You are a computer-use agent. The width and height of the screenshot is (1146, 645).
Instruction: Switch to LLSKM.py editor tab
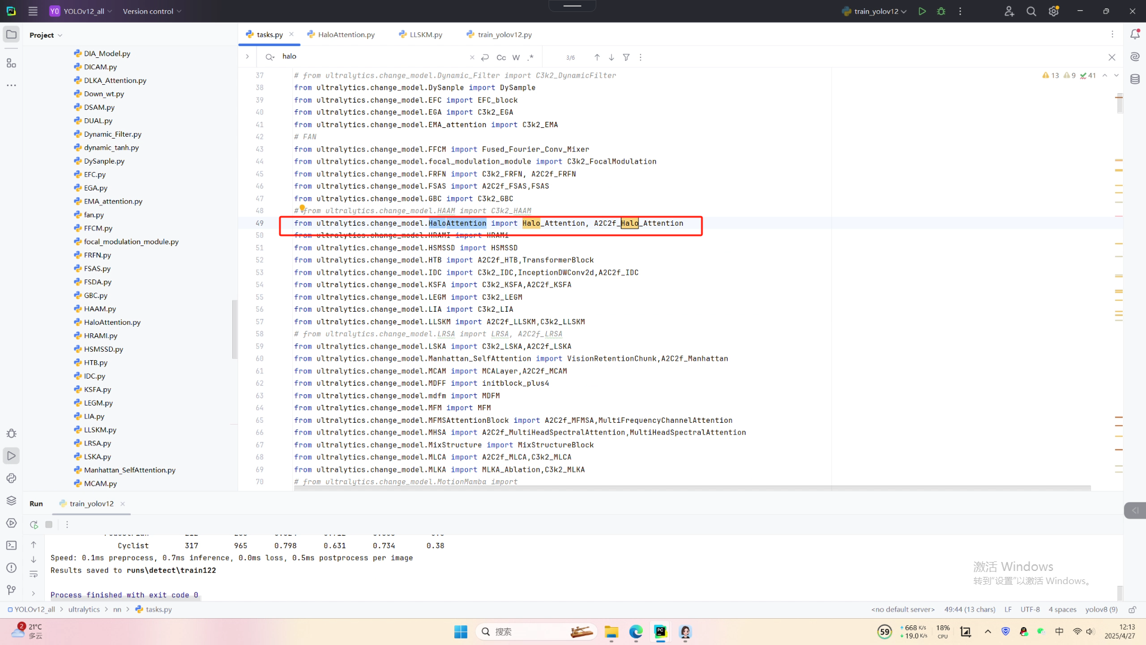pyautogui.click(x=426, y=35)
